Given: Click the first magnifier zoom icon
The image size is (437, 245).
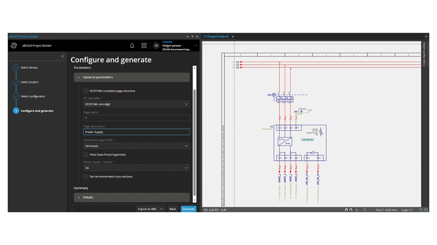Looking at the screenshot, I should click(421, 210).
